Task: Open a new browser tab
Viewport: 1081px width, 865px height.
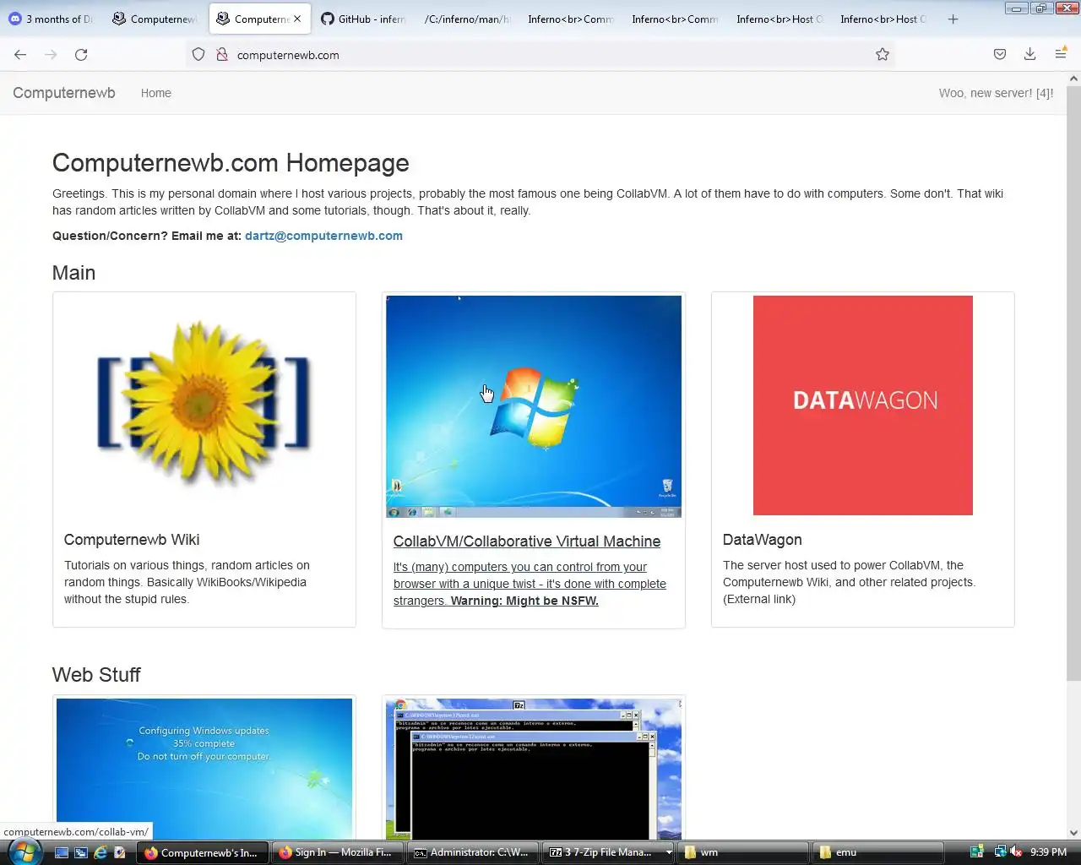Action: click(953, 19)
